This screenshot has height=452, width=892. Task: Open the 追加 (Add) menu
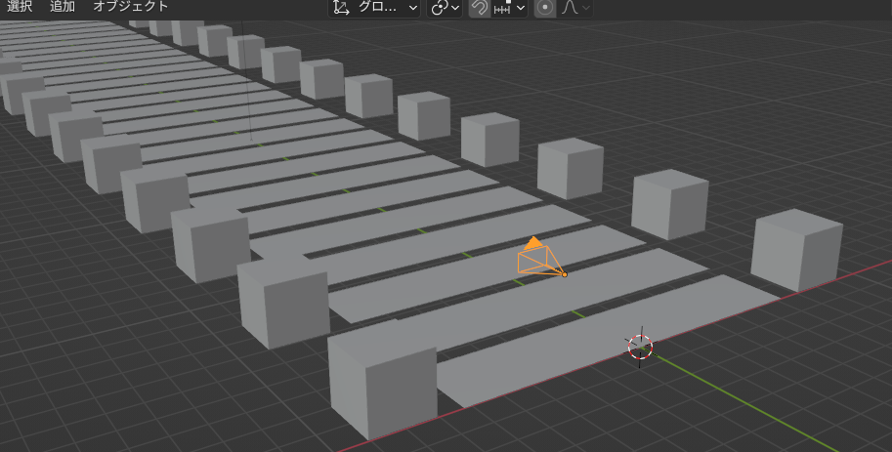point(63,7)
